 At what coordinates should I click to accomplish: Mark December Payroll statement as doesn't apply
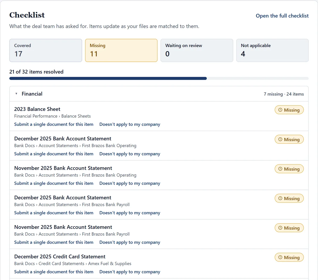130,213
